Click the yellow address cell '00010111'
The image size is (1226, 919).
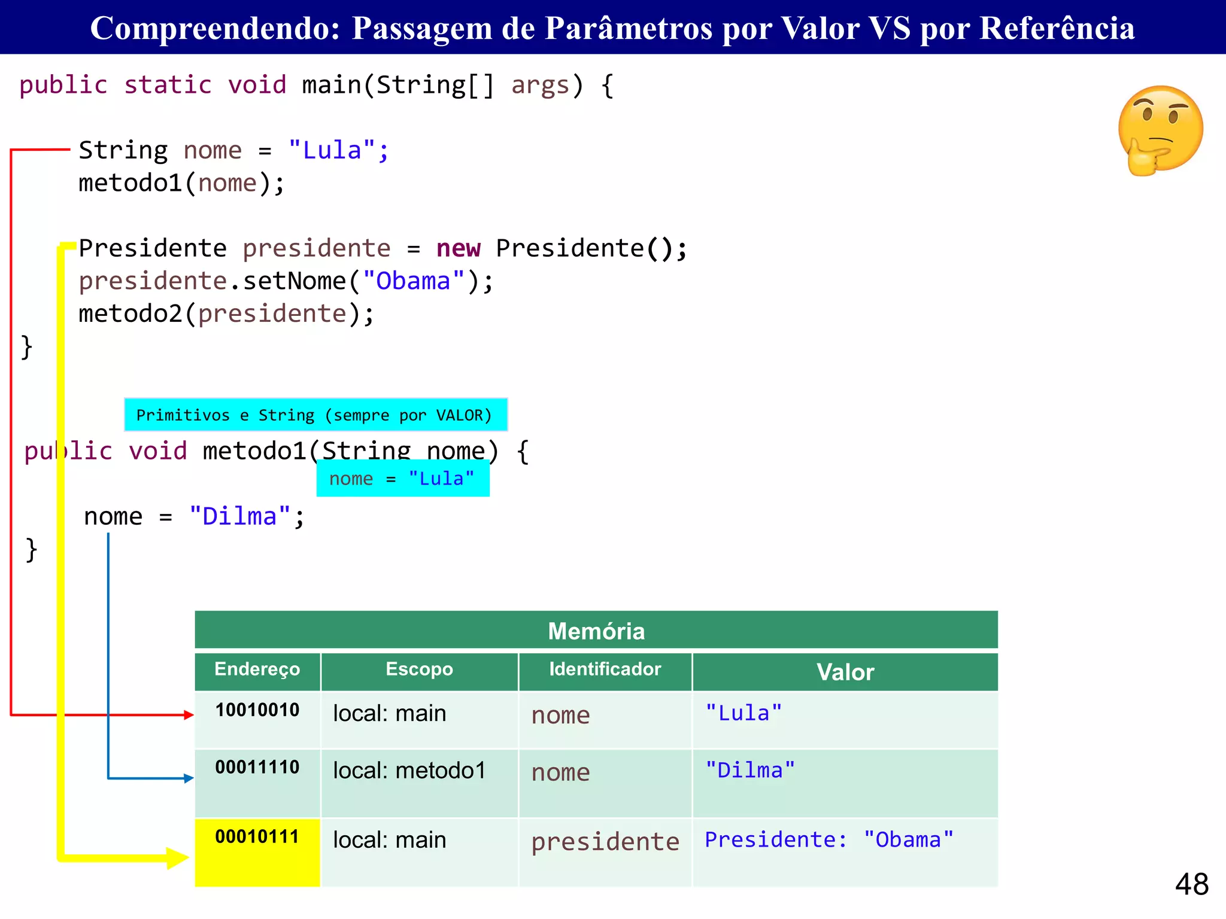257,852
